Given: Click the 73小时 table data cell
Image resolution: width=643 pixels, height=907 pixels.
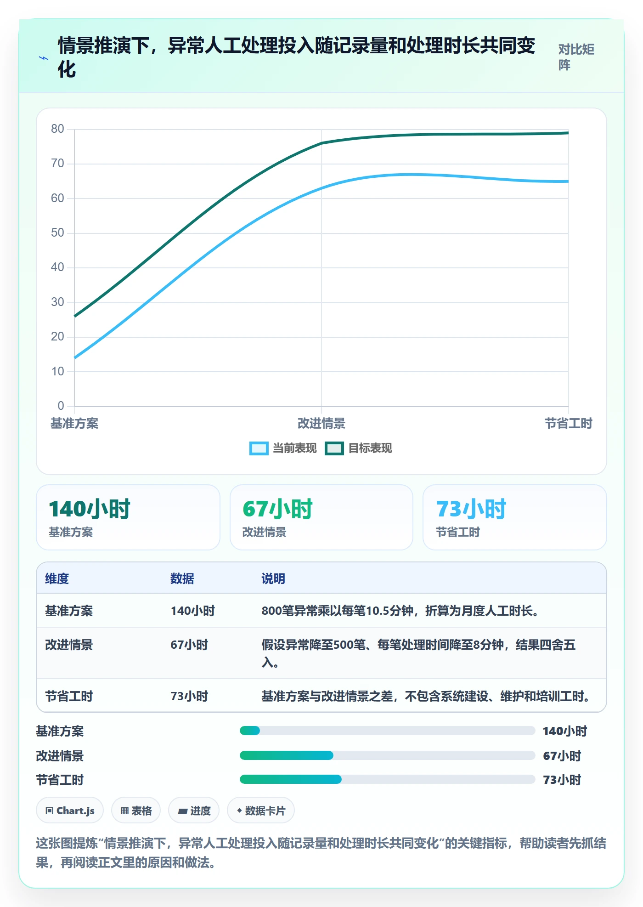Looking at the screenshot, I should [189, 696].
